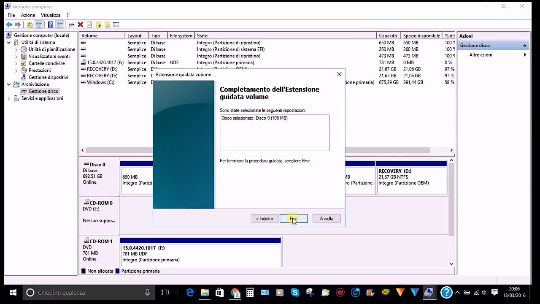Select Visualizzatore eventi in tree
This screenshot has width=540, height=304.
point(49,56)
